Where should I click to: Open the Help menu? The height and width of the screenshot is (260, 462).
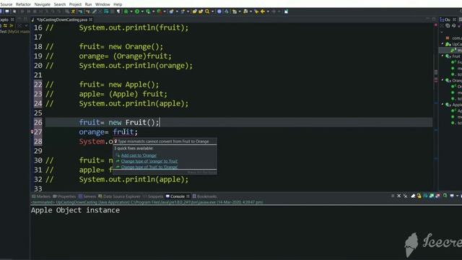[118, 4]
